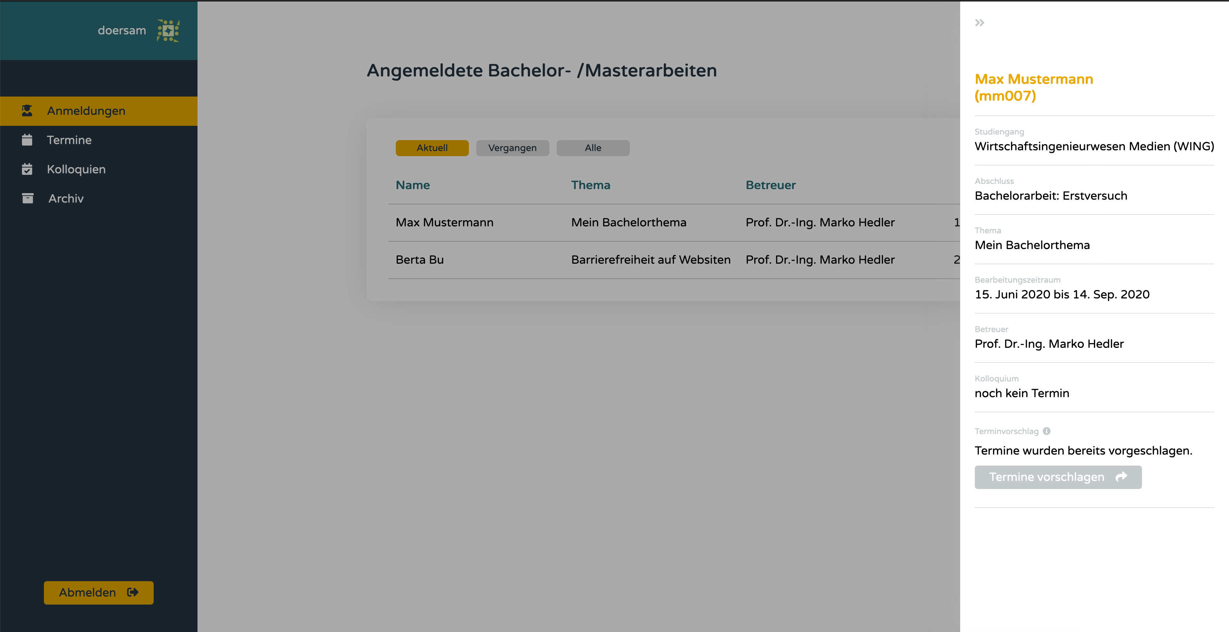Select the Max Mustermann table row
1229x632 pixels.
pos(674,223)
